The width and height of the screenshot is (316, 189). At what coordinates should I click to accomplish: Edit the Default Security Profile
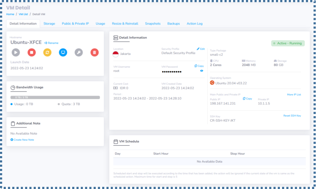[201, 49]
